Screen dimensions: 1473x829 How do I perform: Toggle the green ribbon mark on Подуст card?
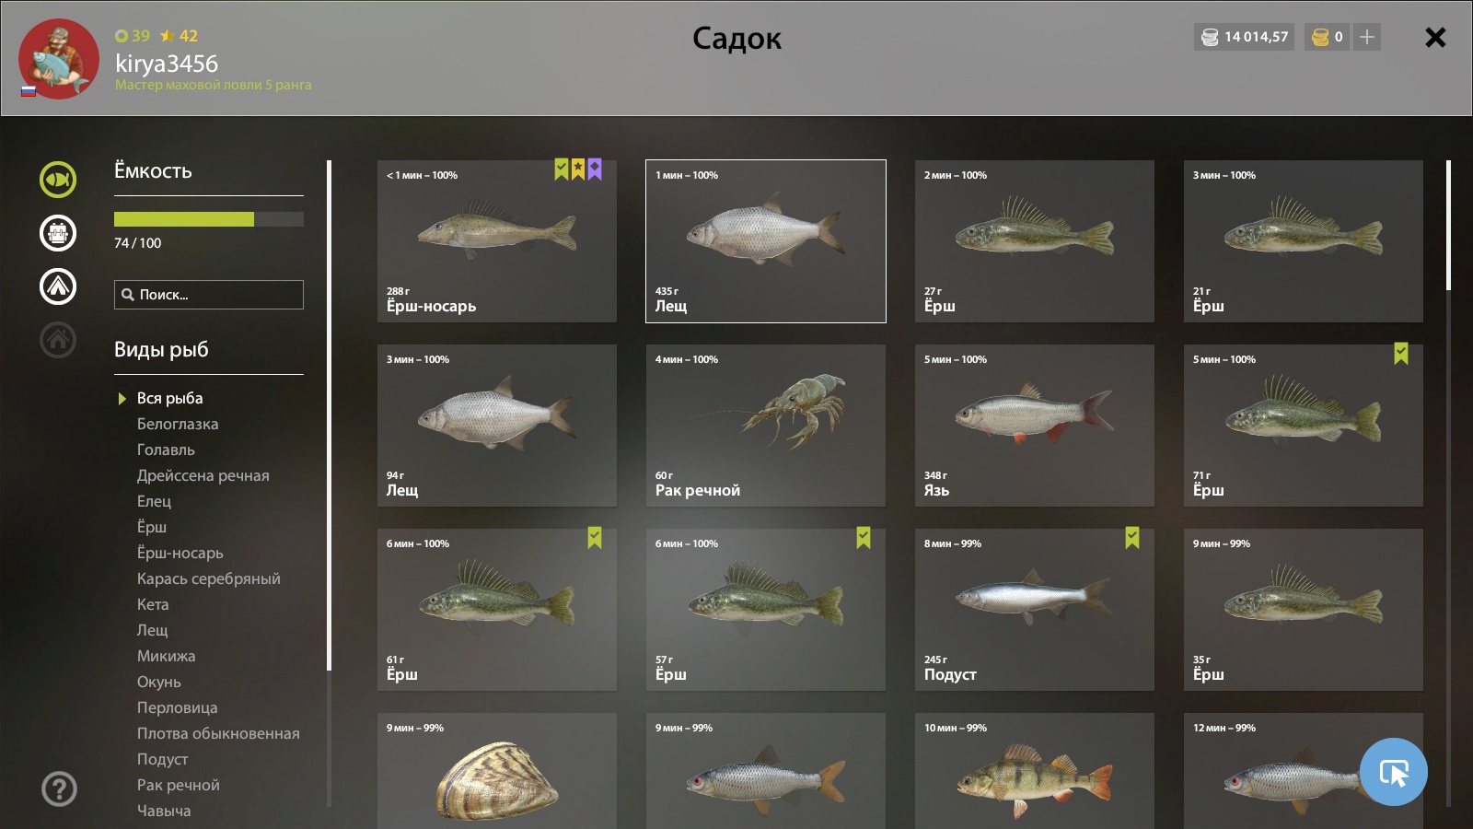coord(1131,538)
